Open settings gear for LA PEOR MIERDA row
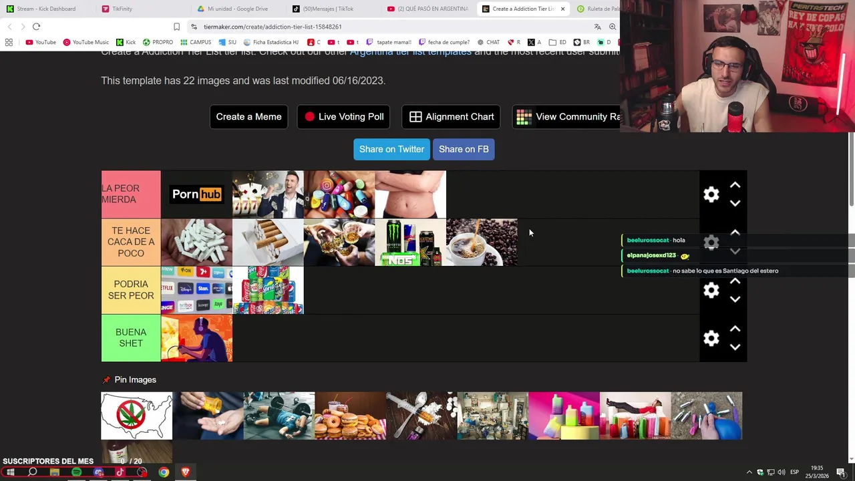The width and height of the screenshot is (855, 481). click(x=711, y=194)
